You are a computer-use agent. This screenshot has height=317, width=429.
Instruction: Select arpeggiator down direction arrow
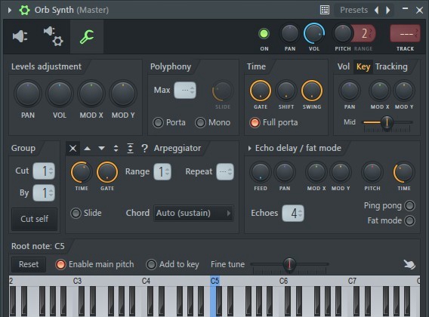click(101, 148)
